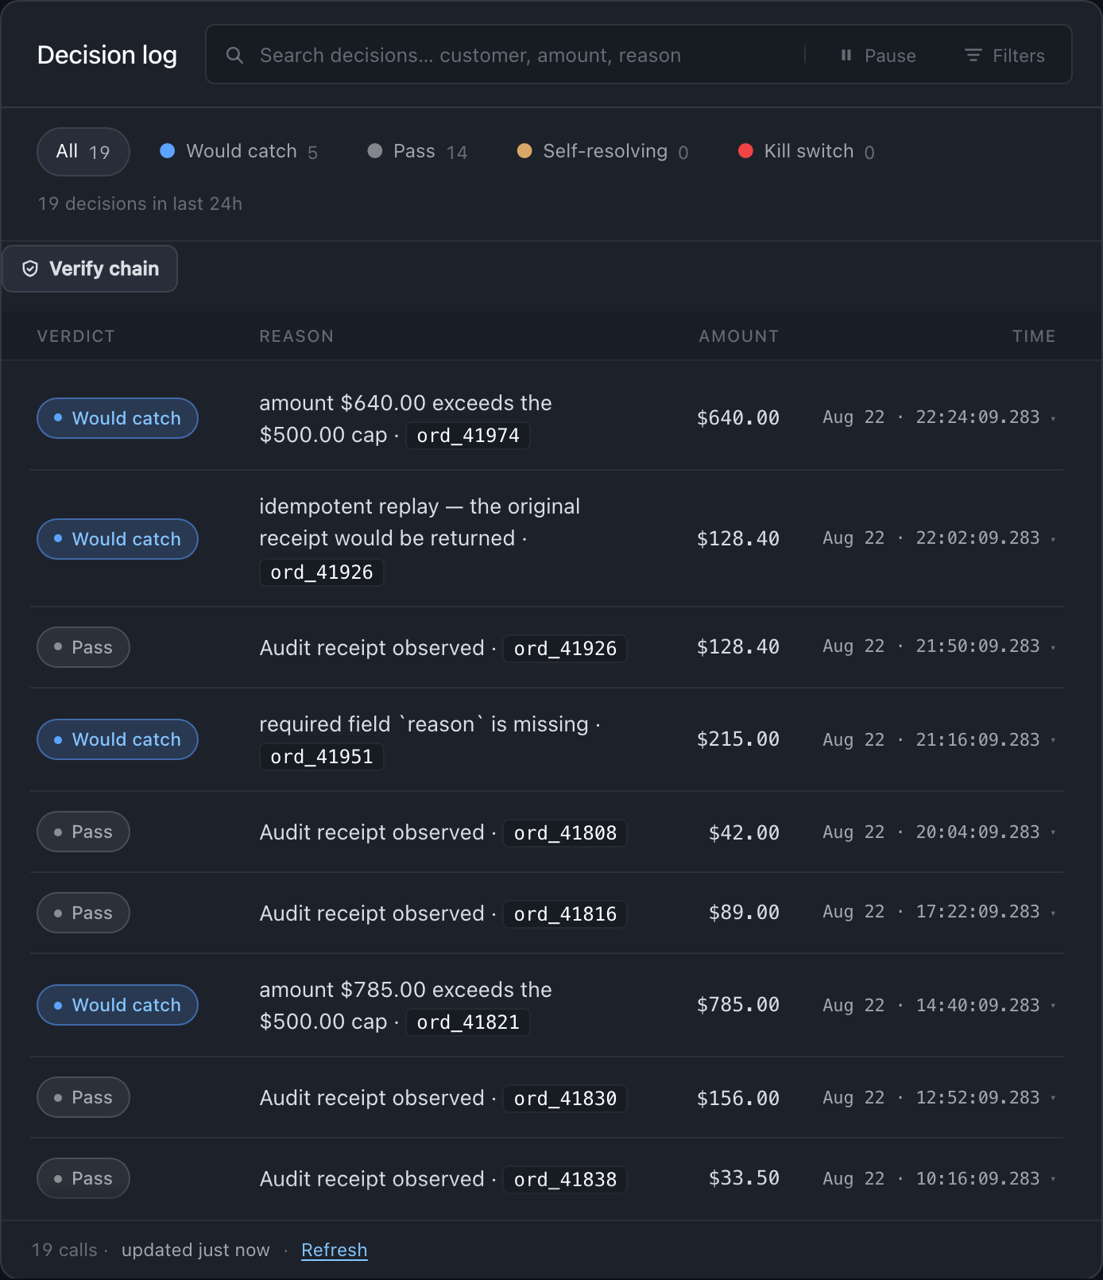1103x1280 pixels.
Task: Click the "19 decisions in last 24h" text
Action: click(140, 204)
